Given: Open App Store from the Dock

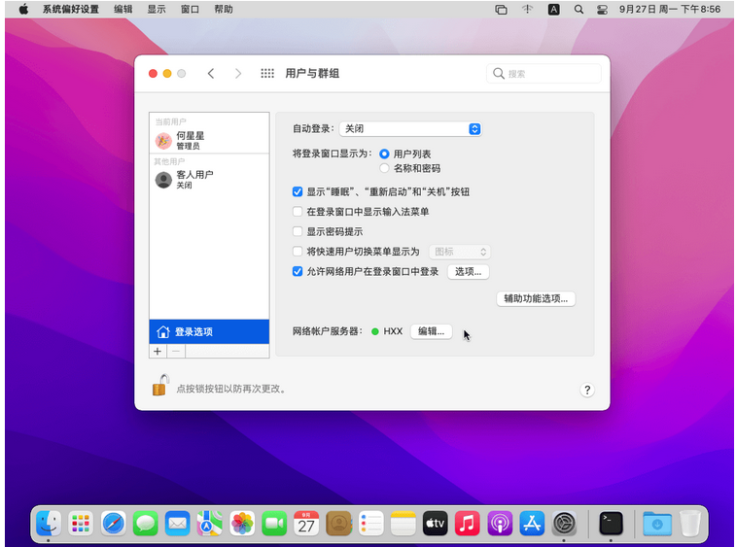Looking at the screenshot, I should (532, 523).
